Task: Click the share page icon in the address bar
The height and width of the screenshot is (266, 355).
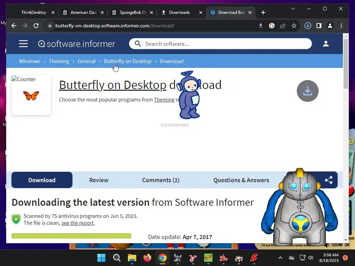Action: (x=283, y=26)
